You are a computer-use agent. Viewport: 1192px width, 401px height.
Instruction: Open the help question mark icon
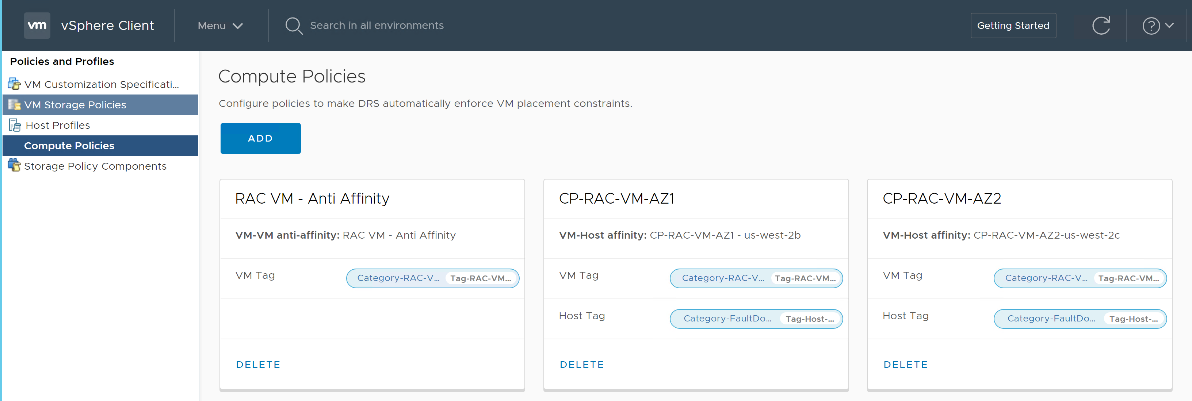[1150, 26]
